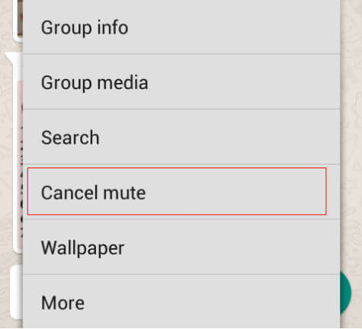Choose the Search menu option
The height and width of the screenshot is (329, 362).
[x=181, y=137]
